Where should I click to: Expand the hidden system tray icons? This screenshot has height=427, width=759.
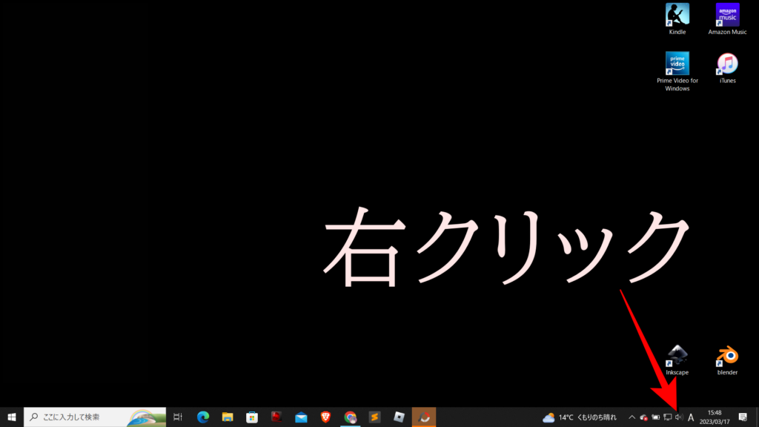coord(632,417)
